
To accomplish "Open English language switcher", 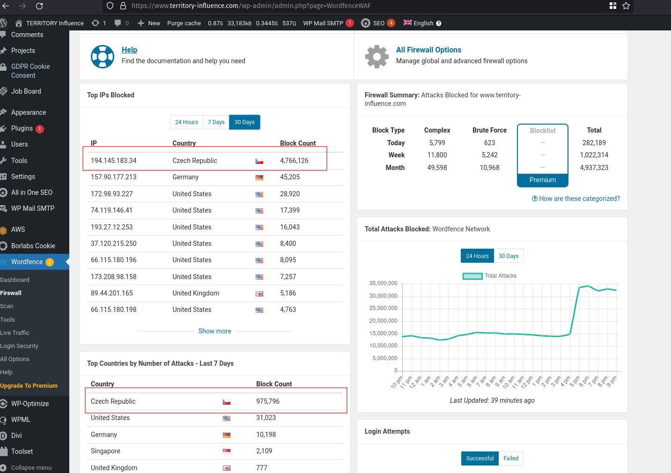I will (x=419, y=23).
